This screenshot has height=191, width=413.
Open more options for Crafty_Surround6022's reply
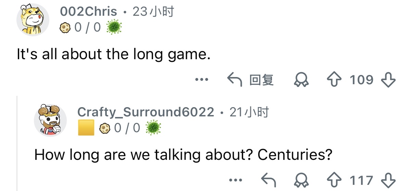click(x=236, y=180)
